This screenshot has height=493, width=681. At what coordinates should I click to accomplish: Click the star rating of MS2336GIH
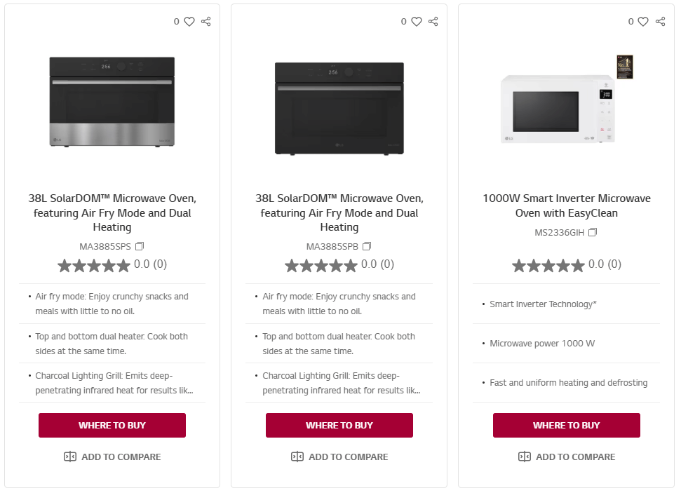(548, 265)
